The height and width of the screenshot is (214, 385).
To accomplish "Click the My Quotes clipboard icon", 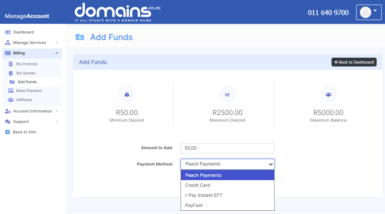I will (11, 73).
